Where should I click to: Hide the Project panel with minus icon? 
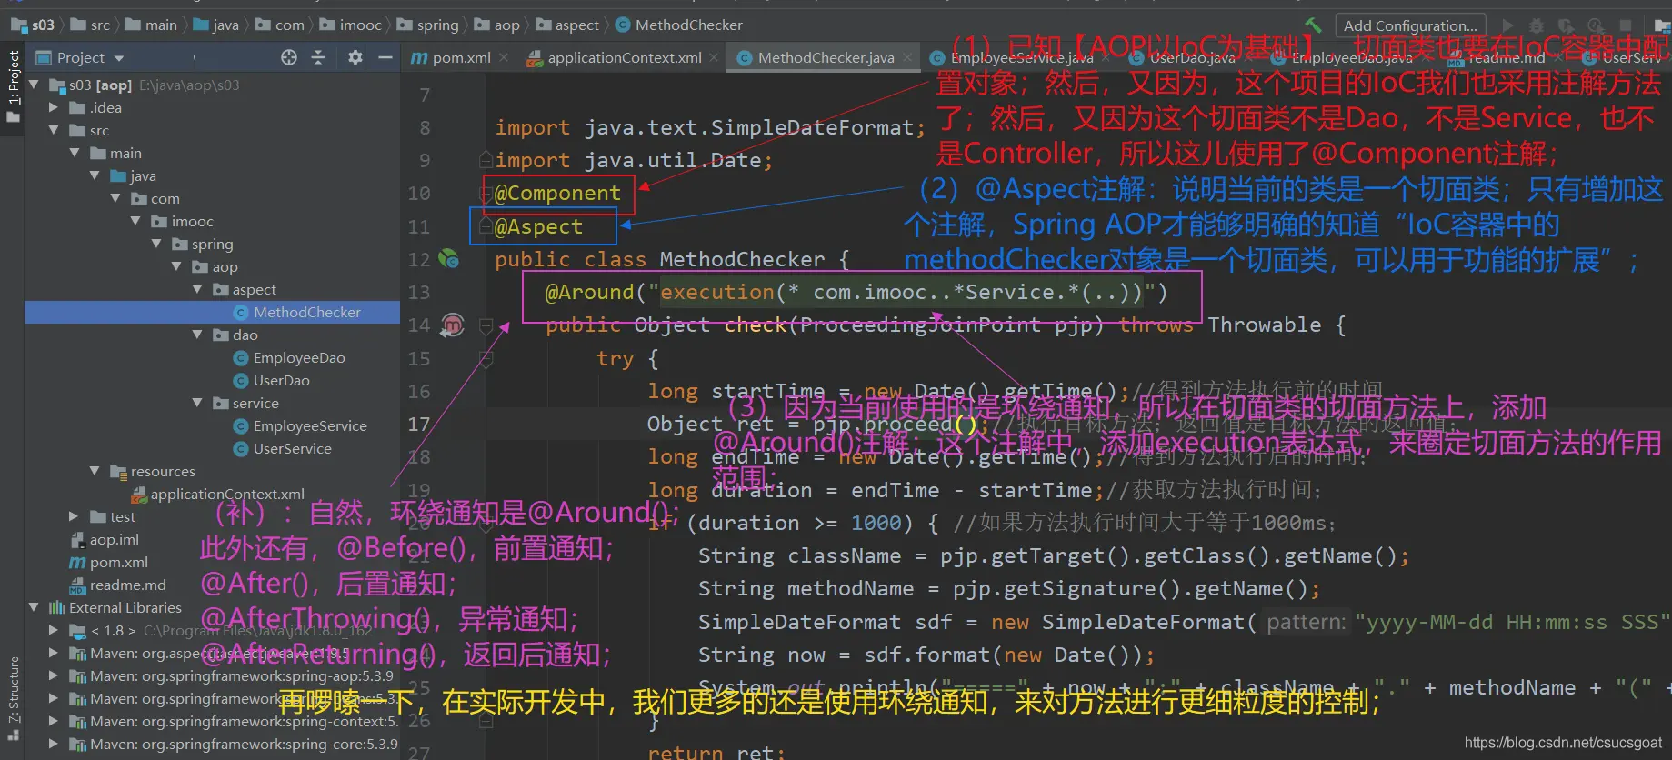click(385, 57)
